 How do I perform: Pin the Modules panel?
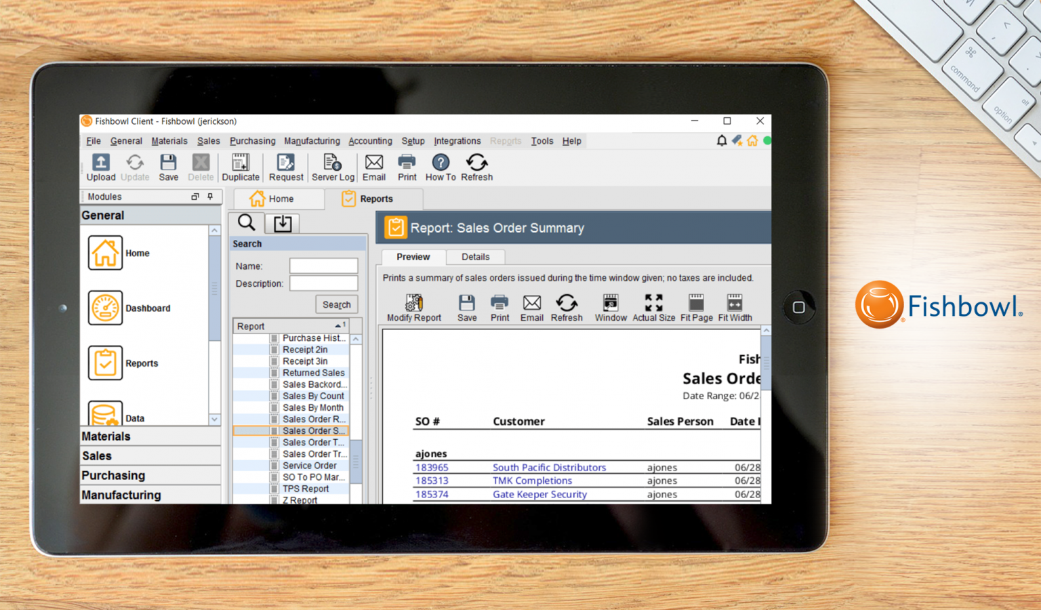pos(210,197)
